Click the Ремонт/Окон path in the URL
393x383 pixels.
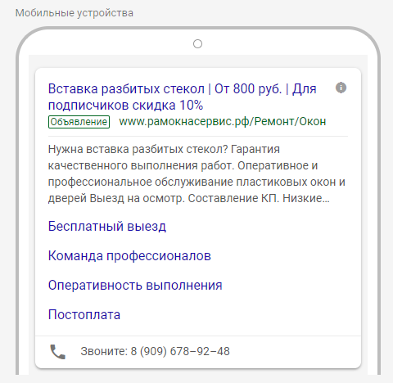[x=290, y=121]
